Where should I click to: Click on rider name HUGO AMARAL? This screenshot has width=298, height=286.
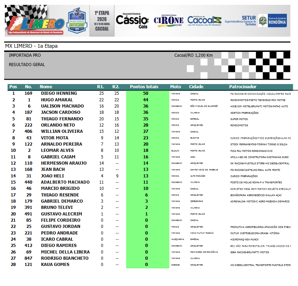point(57,100)
